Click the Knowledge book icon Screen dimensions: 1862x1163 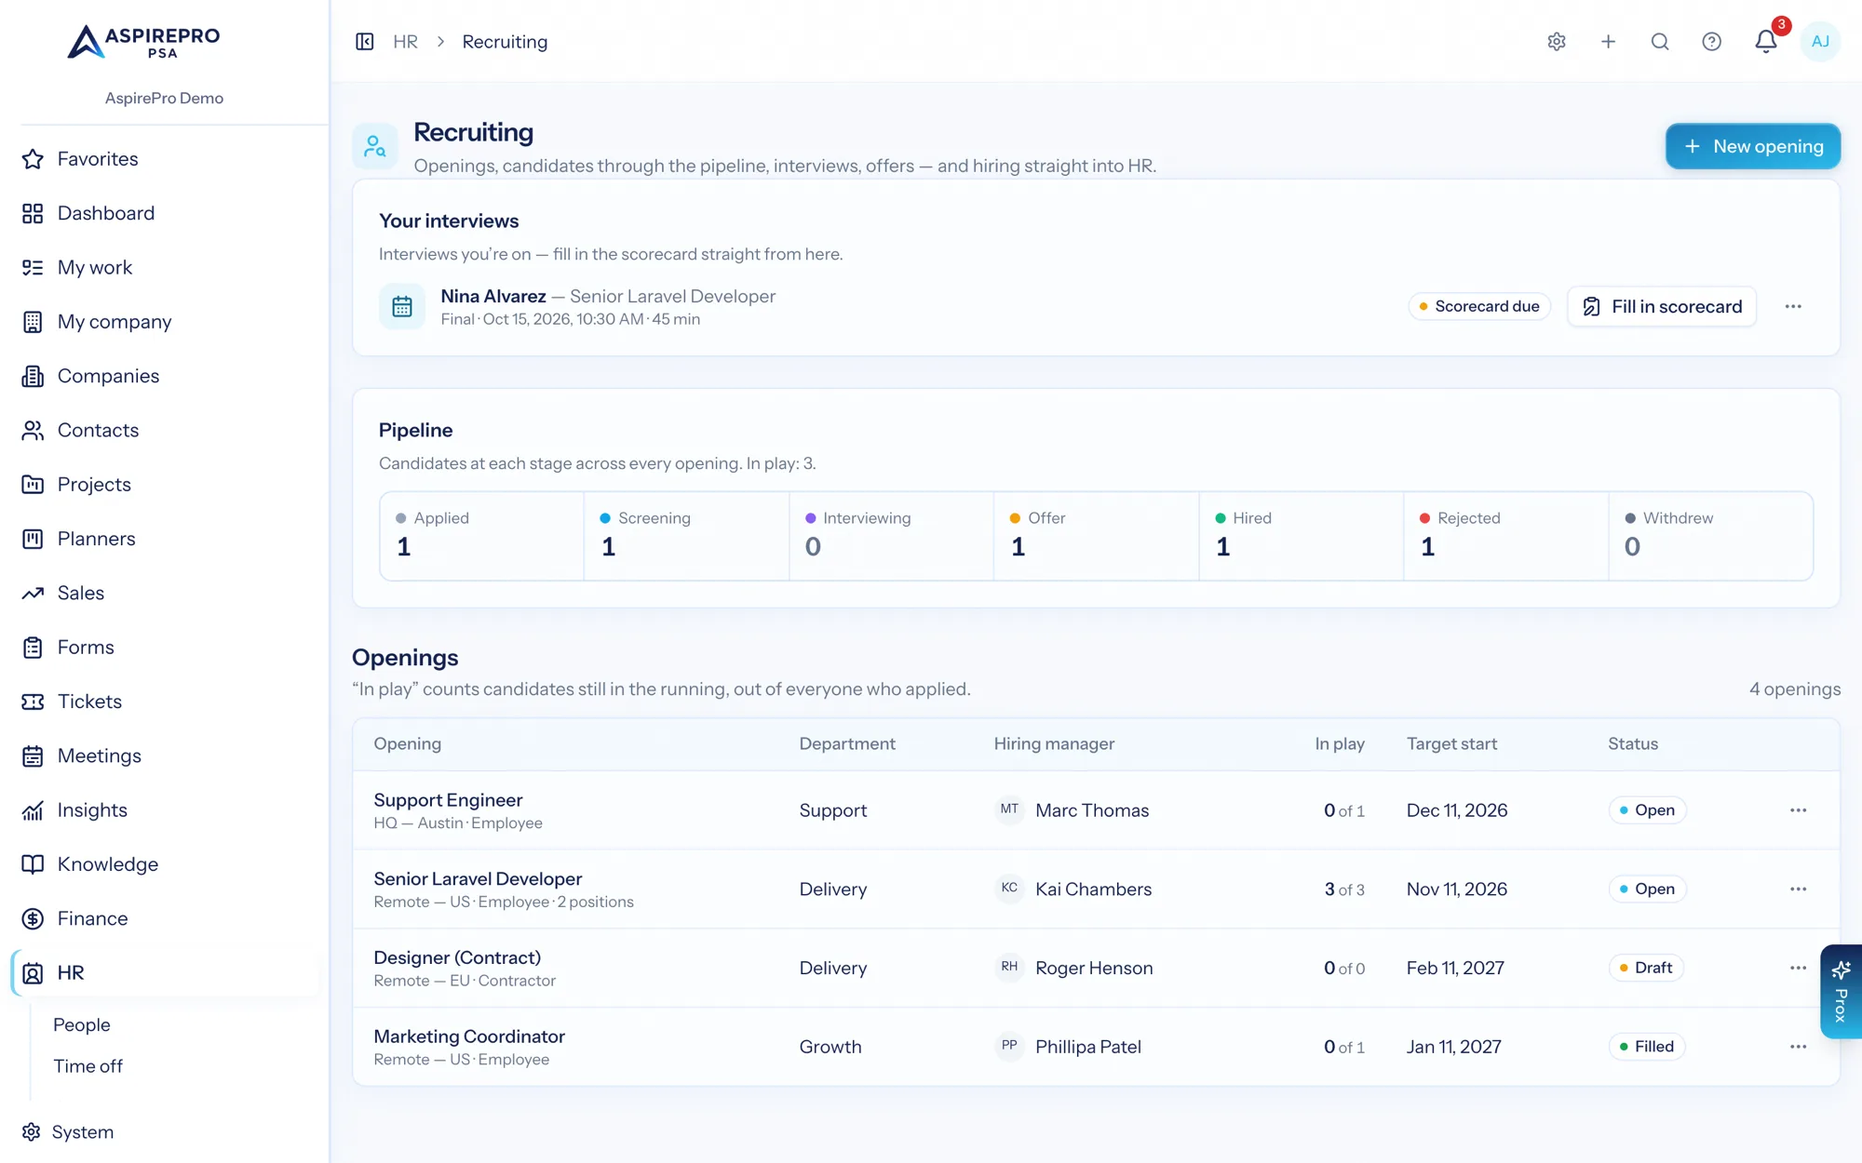pyautogui.click(x=33, y=864)
